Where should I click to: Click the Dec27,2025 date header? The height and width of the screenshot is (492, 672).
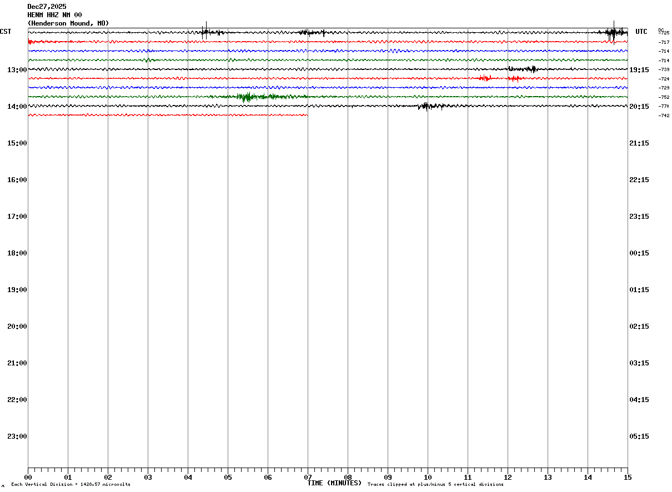pos(47,7)
